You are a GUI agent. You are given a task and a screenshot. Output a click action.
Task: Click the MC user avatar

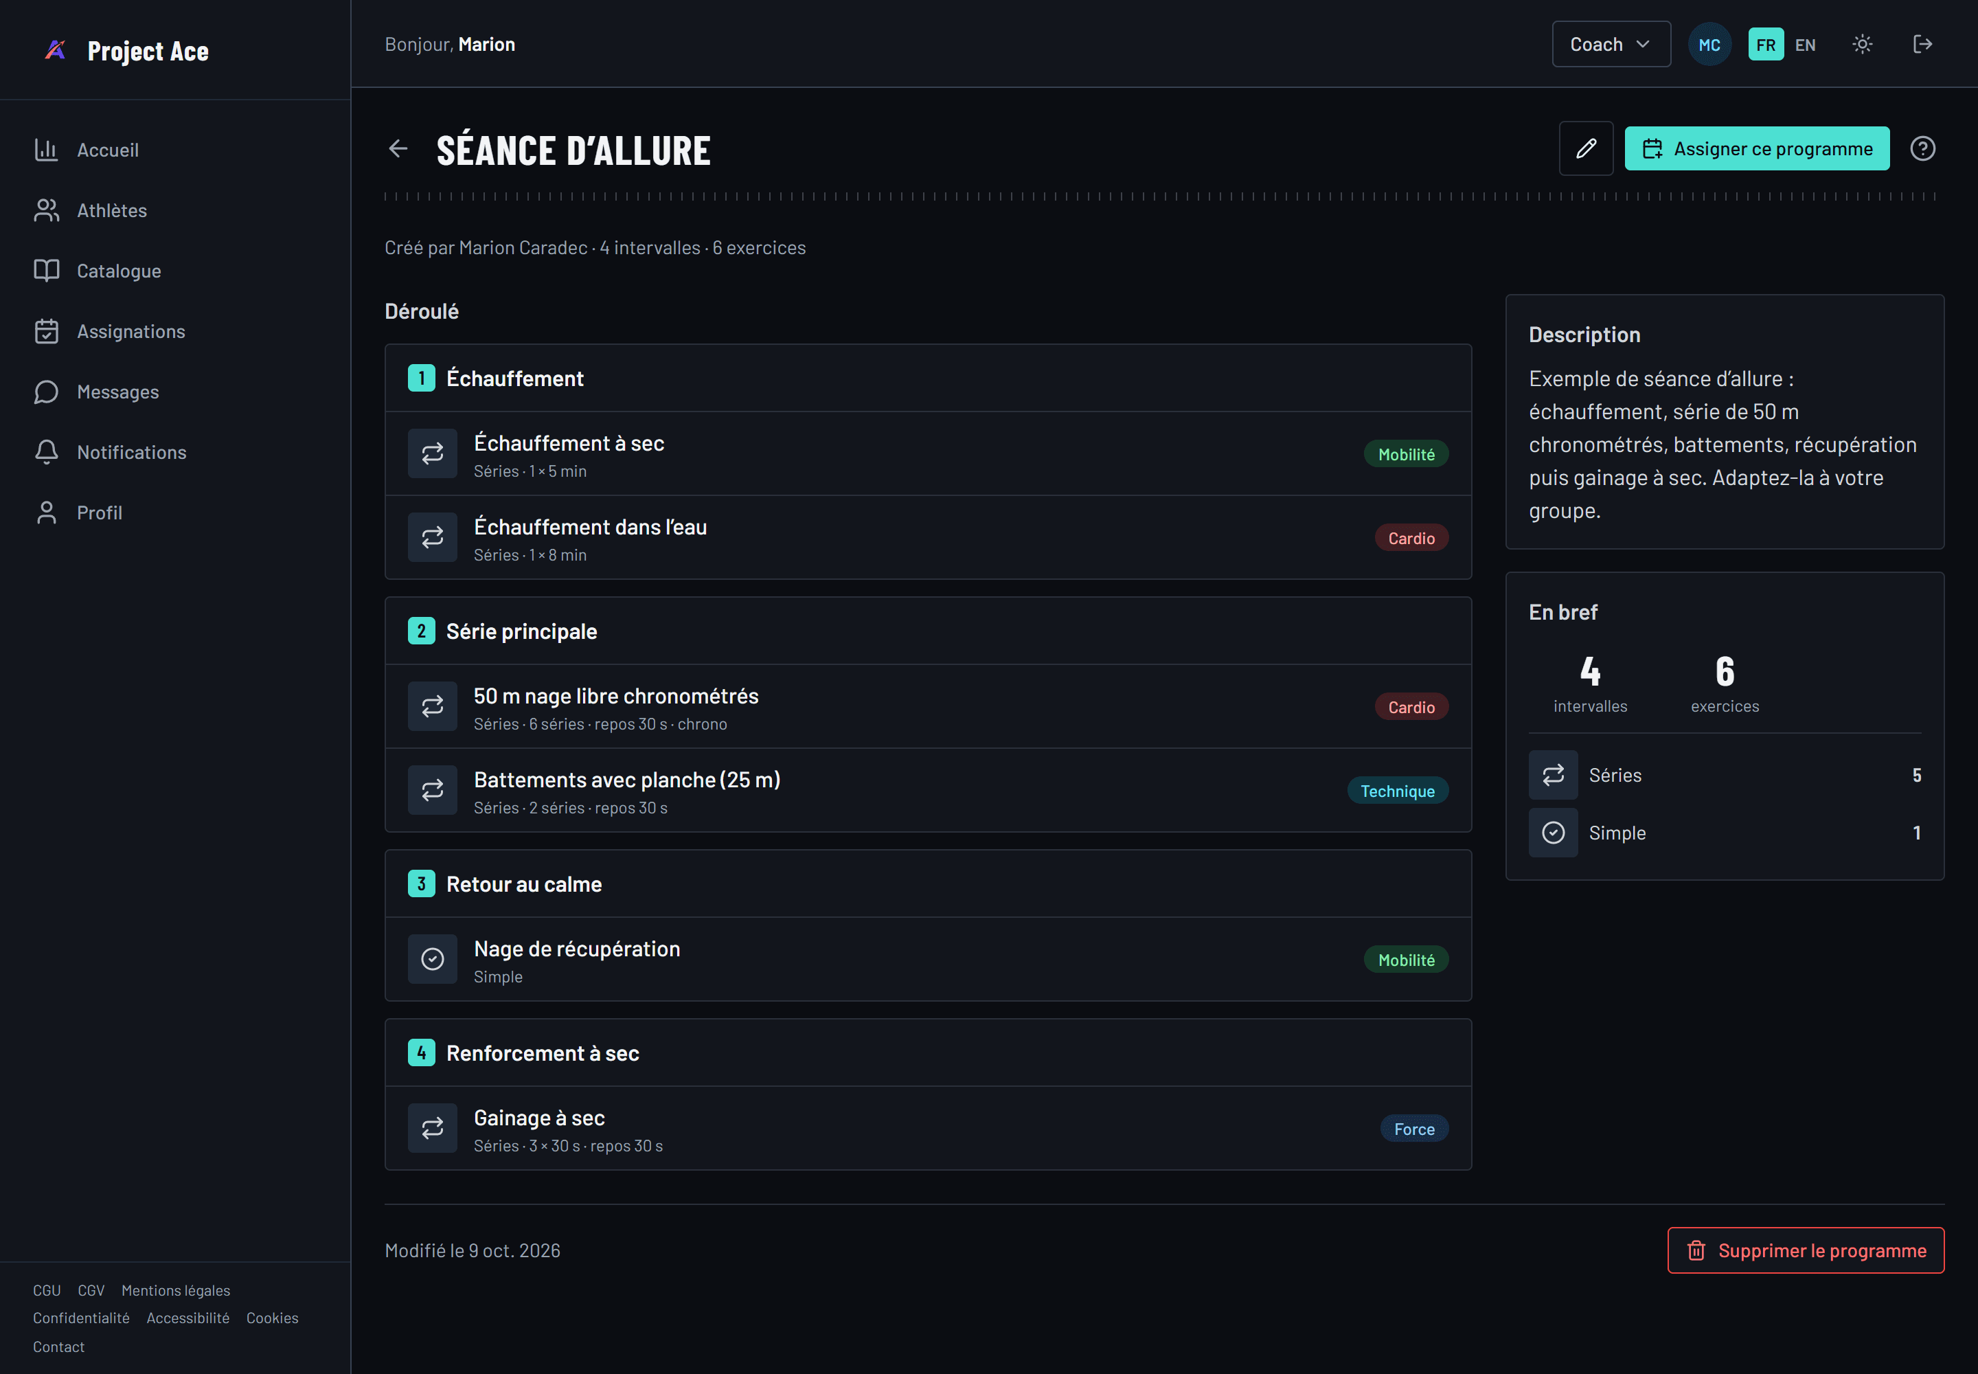point(1709,44)
